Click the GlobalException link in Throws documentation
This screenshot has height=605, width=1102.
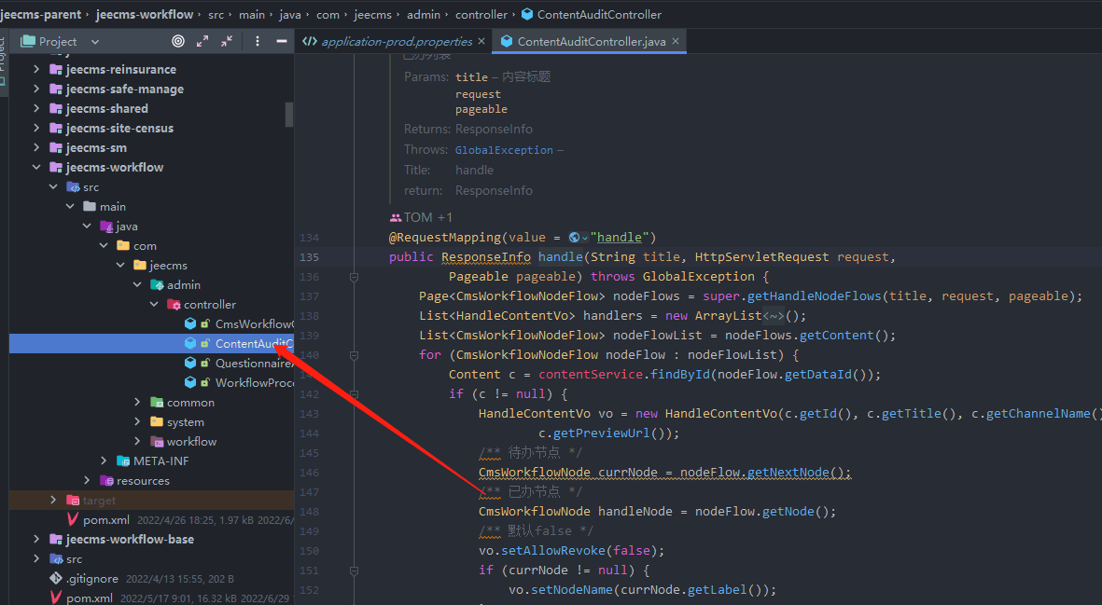504,150
